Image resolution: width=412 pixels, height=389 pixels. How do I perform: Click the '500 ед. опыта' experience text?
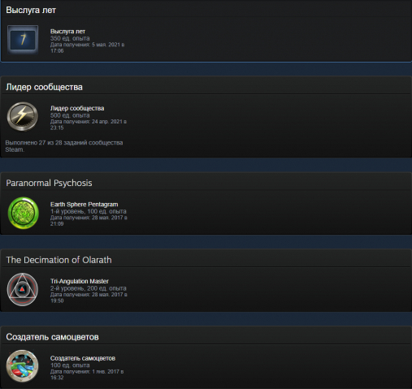pos(70,115)
